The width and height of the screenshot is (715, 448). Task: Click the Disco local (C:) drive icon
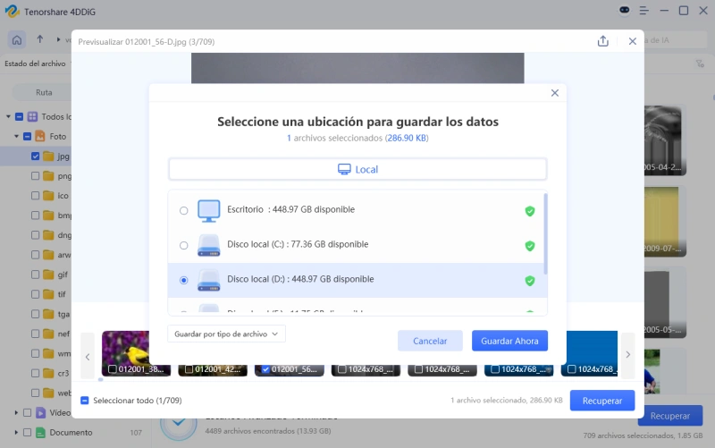209,245
